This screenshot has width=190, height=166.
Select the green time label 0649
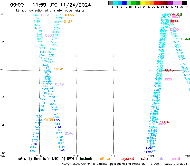pos(185,39)
